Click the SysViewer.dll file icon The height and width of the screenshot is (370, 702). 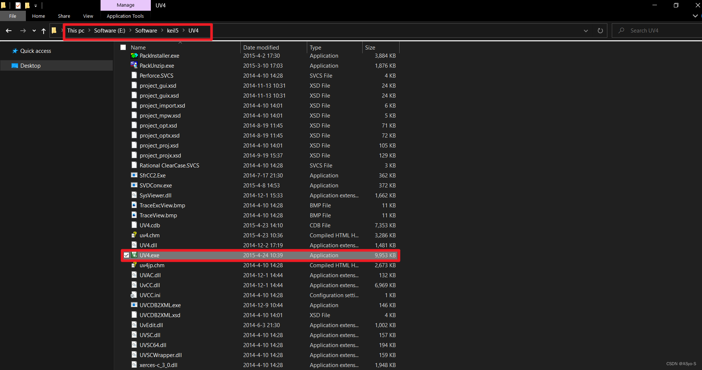point(134,195)
